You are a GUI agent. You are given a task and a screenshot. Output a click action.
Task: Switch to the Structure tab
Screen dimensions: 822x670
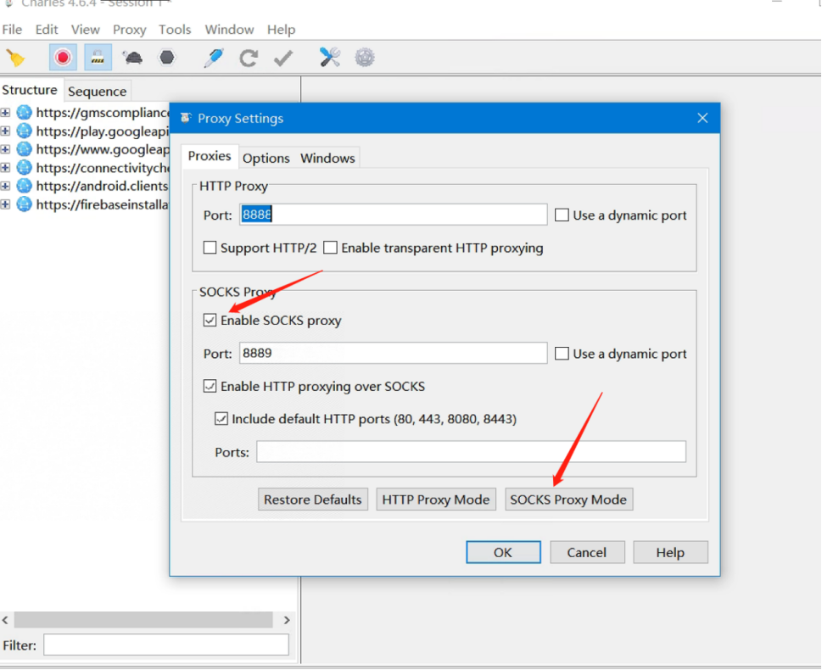(30, 90)
